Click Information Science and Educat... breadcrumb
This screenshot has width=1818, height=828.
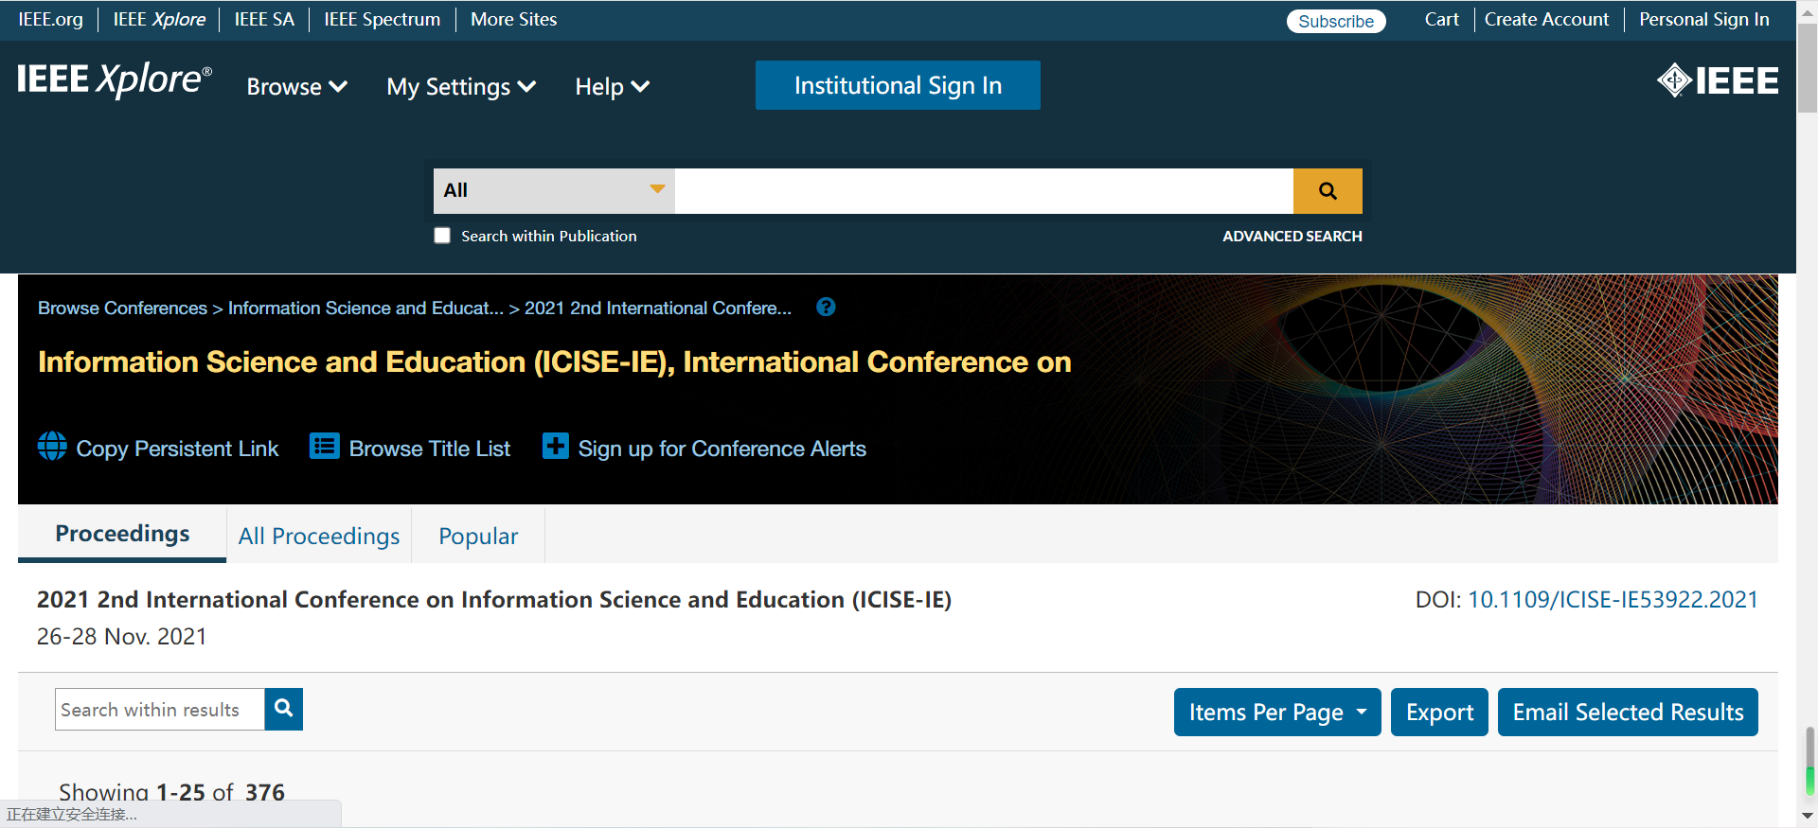(x=365, y=308)
